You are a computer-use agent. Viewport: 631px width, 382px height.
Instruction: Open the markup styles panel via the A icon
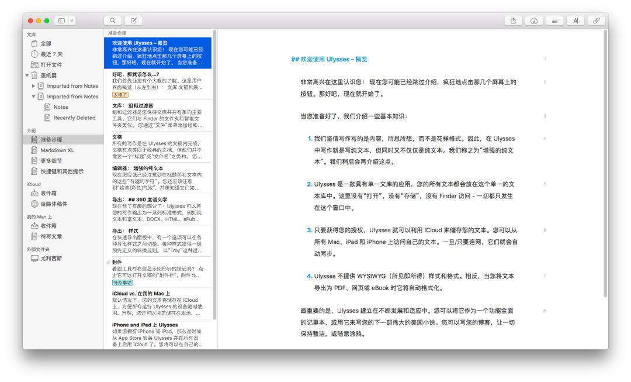point(575,20)
